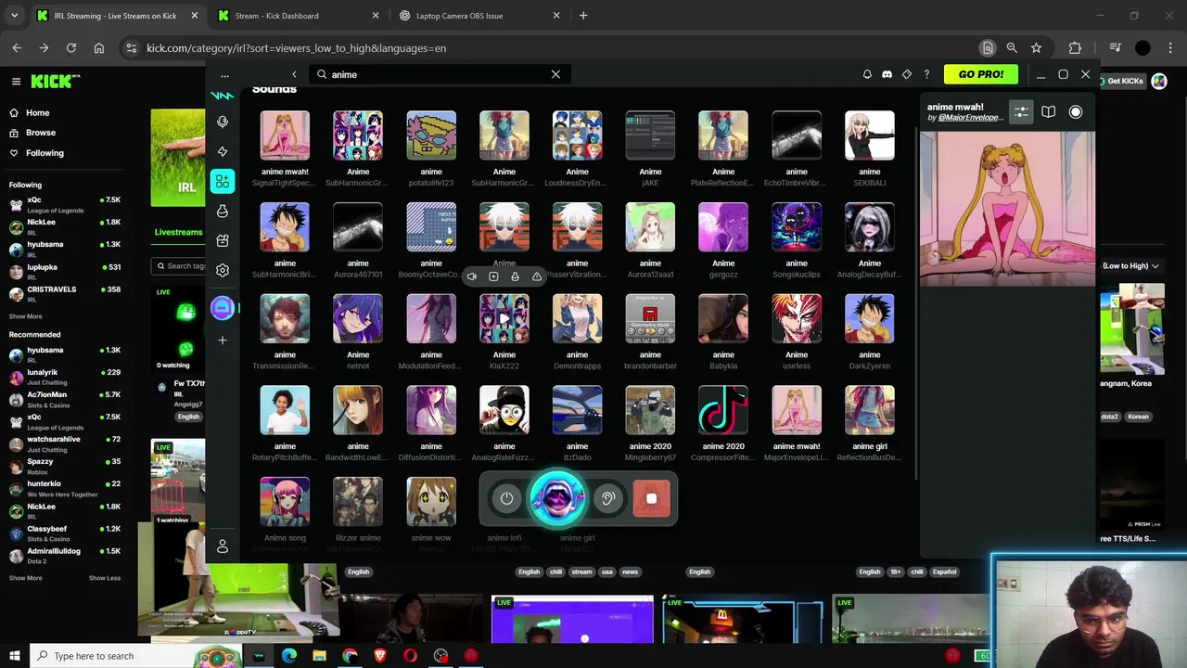Play Anime sound by jAKE
This screenshot has width=1187, height=668.
650,135
